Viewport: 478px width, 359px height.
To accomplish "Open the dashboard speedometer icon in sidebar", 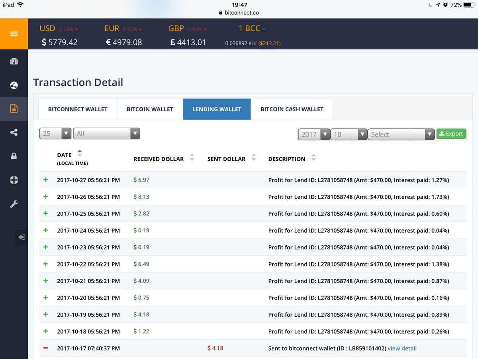I will click(x=14, y=61).
